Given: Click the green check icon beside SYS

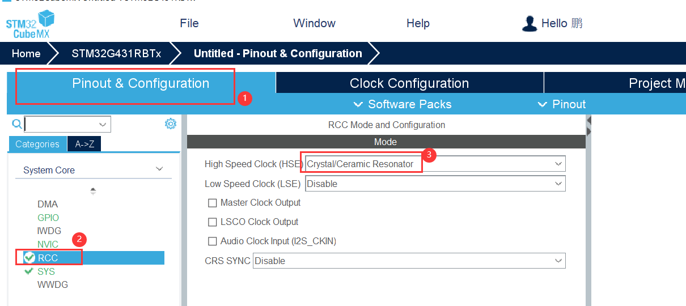Looking at the screenshot, I should pos(29,271).
